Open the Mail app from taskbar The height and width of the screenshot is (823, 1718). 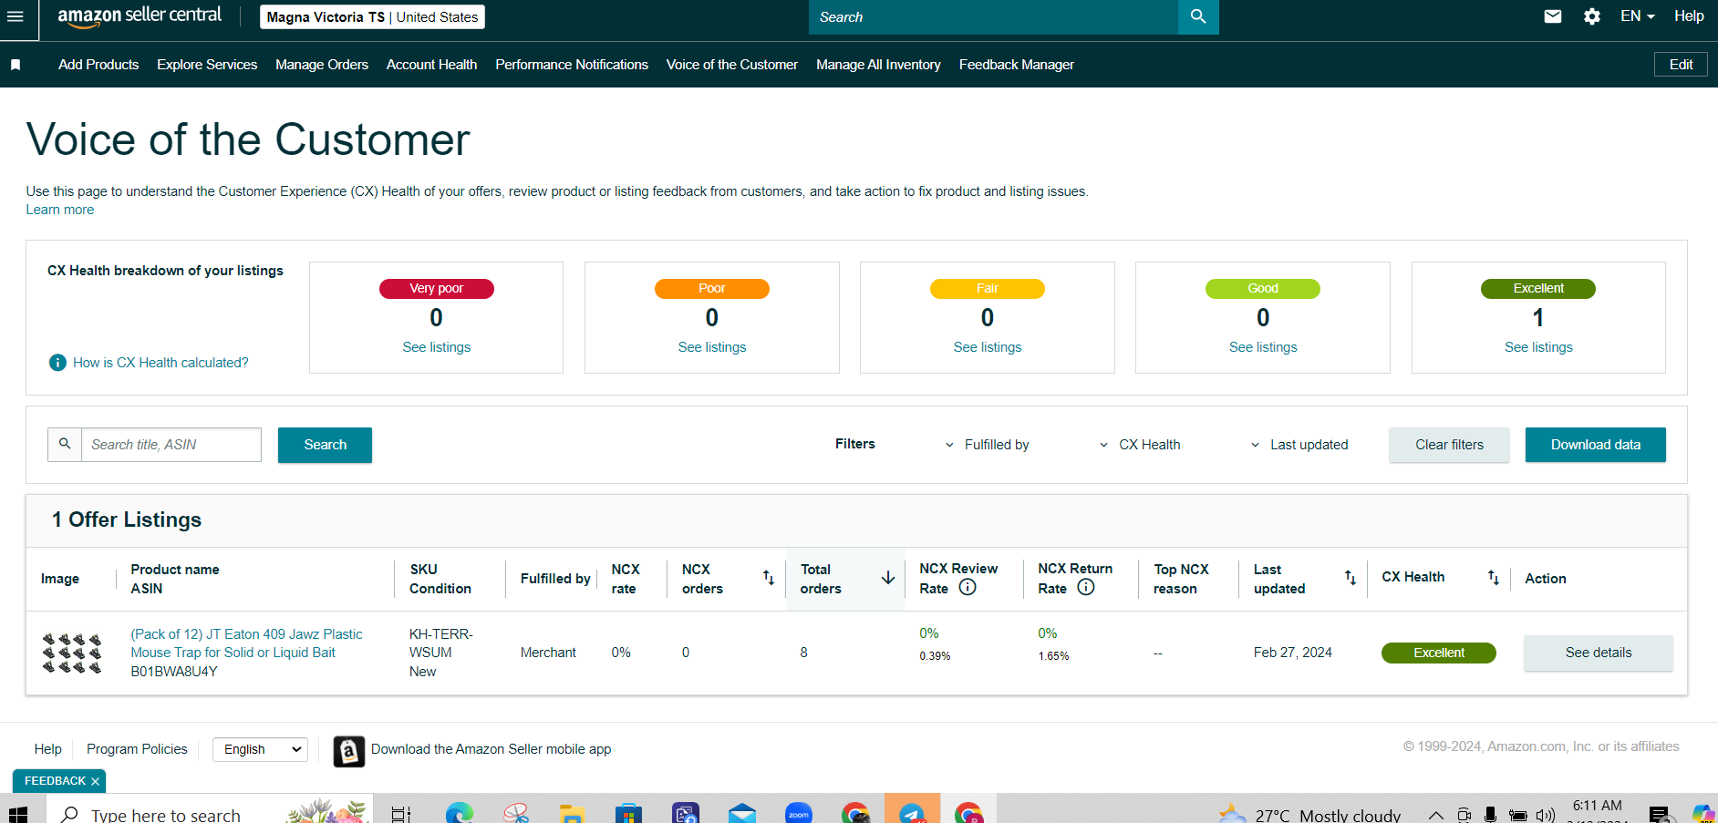coord(742,813)
